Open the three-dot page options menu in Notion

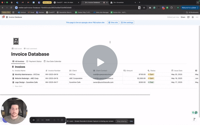coord(197,17)
